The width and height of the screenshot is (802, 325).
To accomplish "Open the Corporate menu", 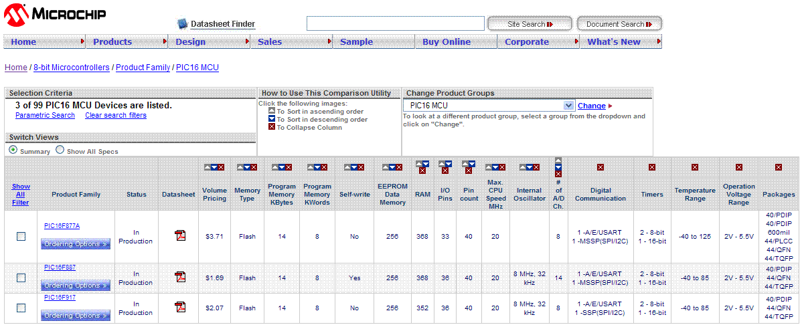I will (539, 42).
